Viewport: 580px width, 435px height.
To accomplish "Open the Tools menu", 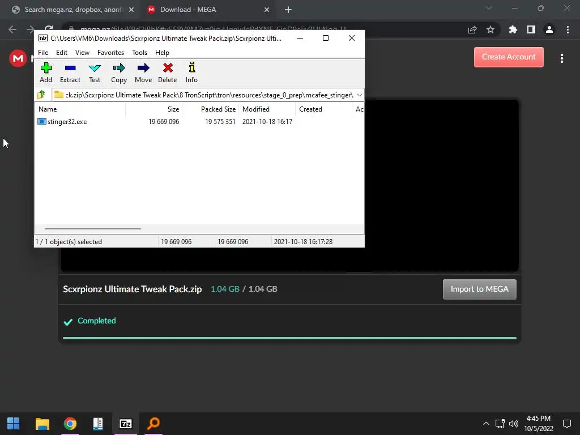I will (139, 53).
